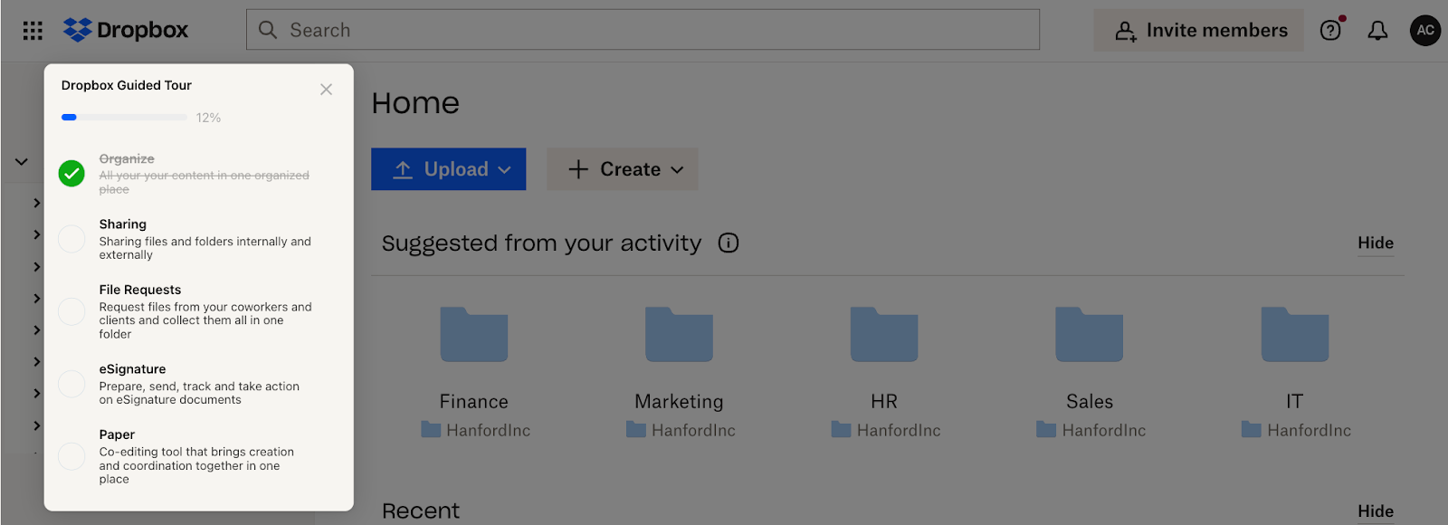Screen dimensions: 1448x525
Task: Click the HanfordInc location under Sales
Action: [x=1091, y=430]
